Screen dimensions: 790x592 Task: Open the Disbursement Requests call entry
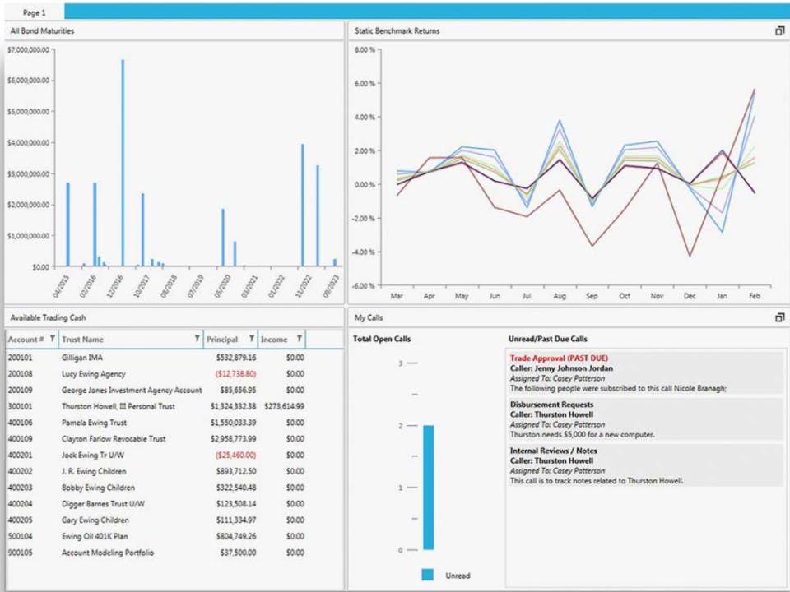646,419
